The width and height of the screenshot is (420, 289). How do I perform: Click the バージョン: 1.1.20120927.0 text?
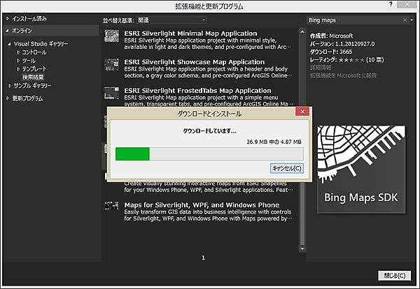click(342, 44)
